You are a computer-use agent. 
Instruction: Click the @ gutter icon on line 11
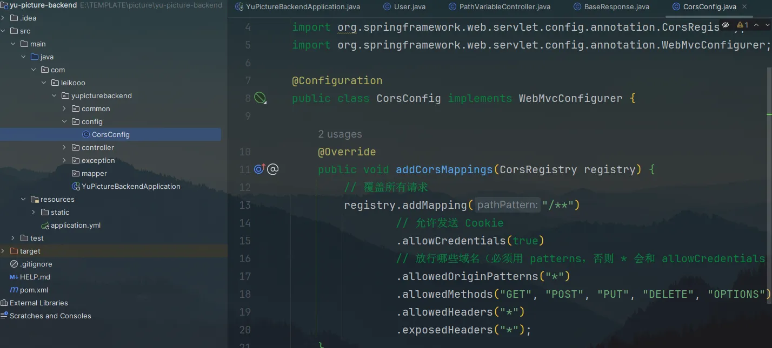coord(273,169)
